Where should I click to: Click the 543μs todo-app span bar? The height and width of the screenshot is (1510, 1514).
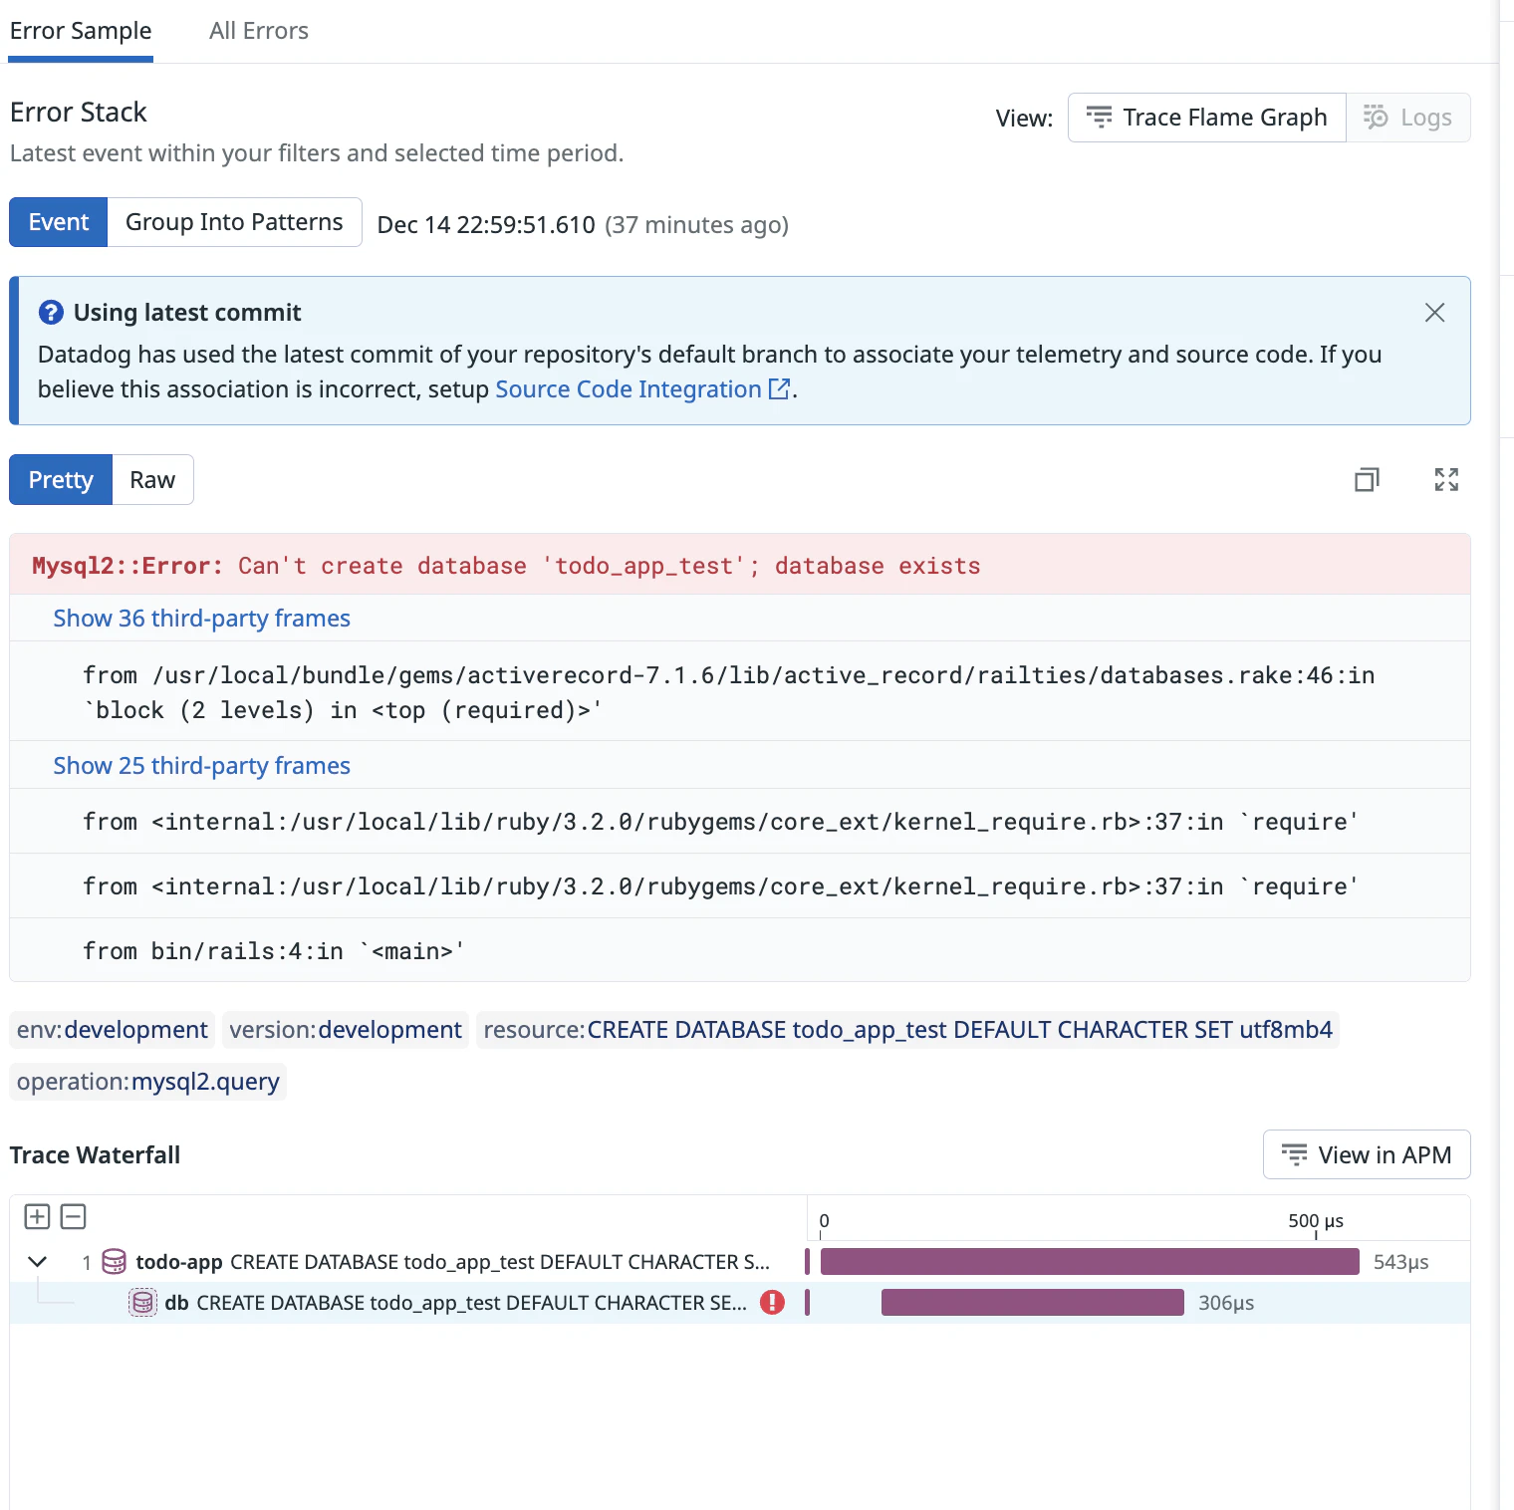[1090, 1262]
